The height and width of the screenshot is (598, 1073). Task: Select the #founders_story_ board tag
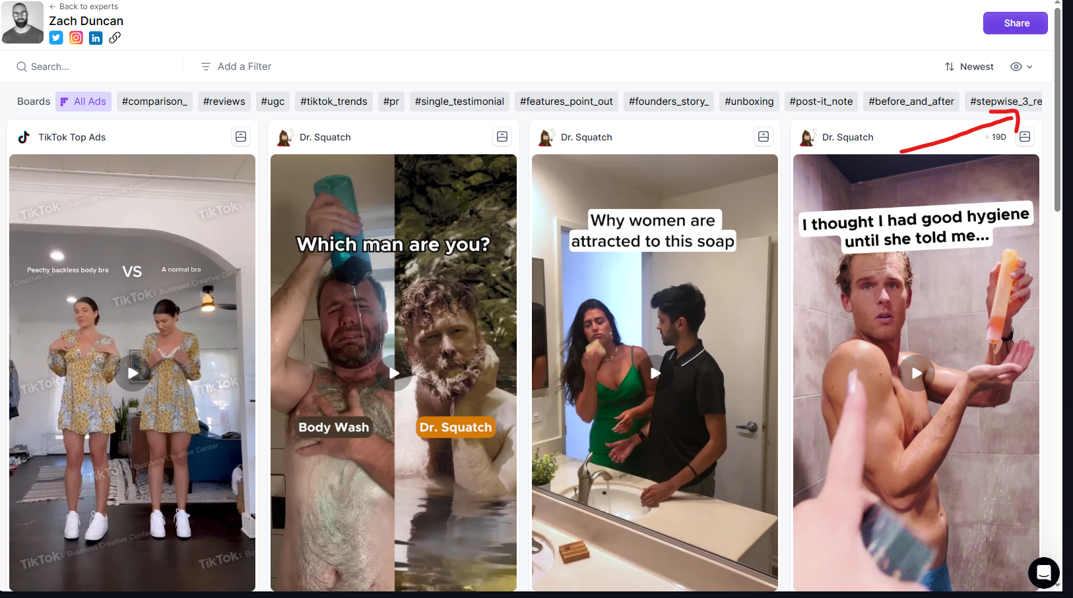point(668,102)
